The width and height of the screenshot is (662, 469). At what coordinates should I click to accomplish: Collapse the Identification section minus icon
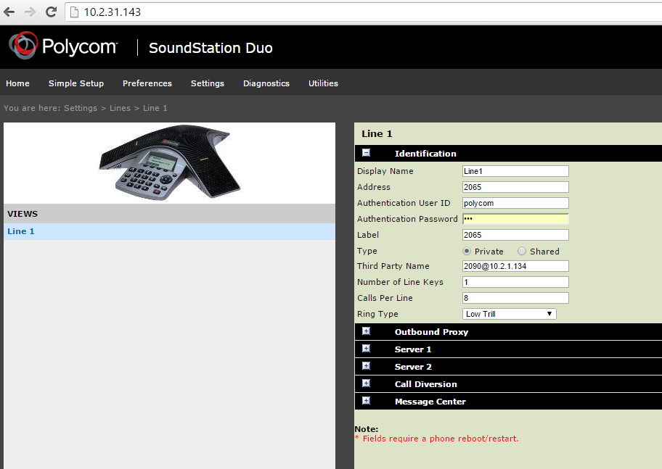(x=366, y=153)
